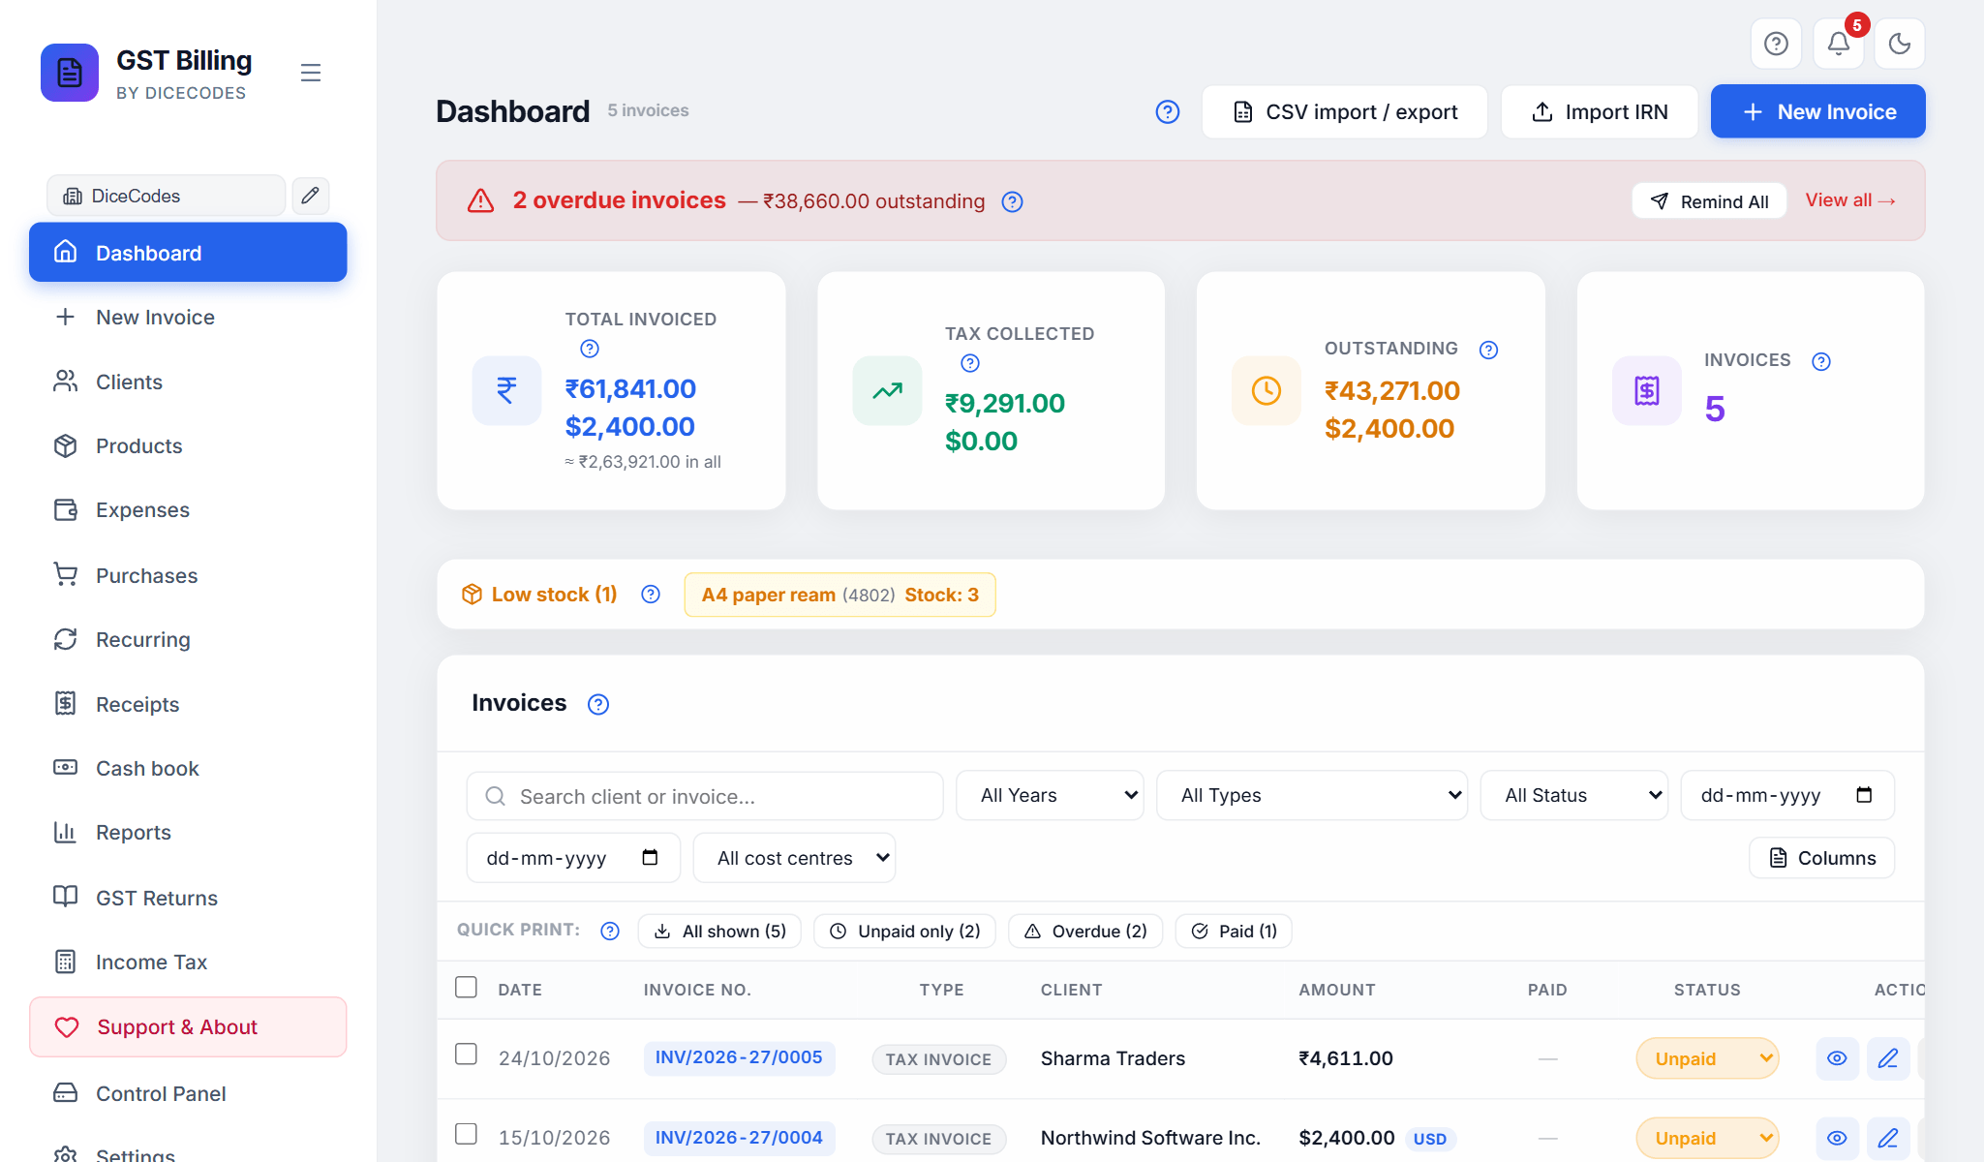Open Control Panel in sidebar

[x=188, y=1093]
